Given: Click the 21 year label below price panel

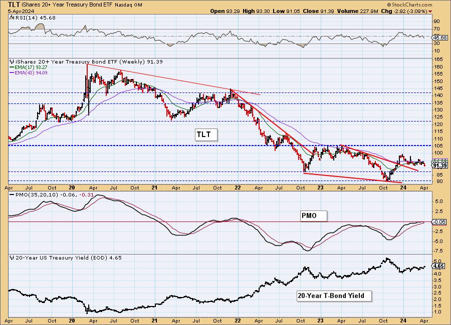Looking at the screenshot, I should pos(154,188).
